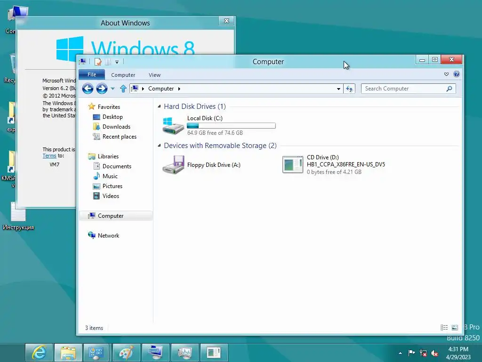The image size is (482, 362).
Task: Go up one level with Up arrow
Action: pyautogui.click(x=123, y=89)
